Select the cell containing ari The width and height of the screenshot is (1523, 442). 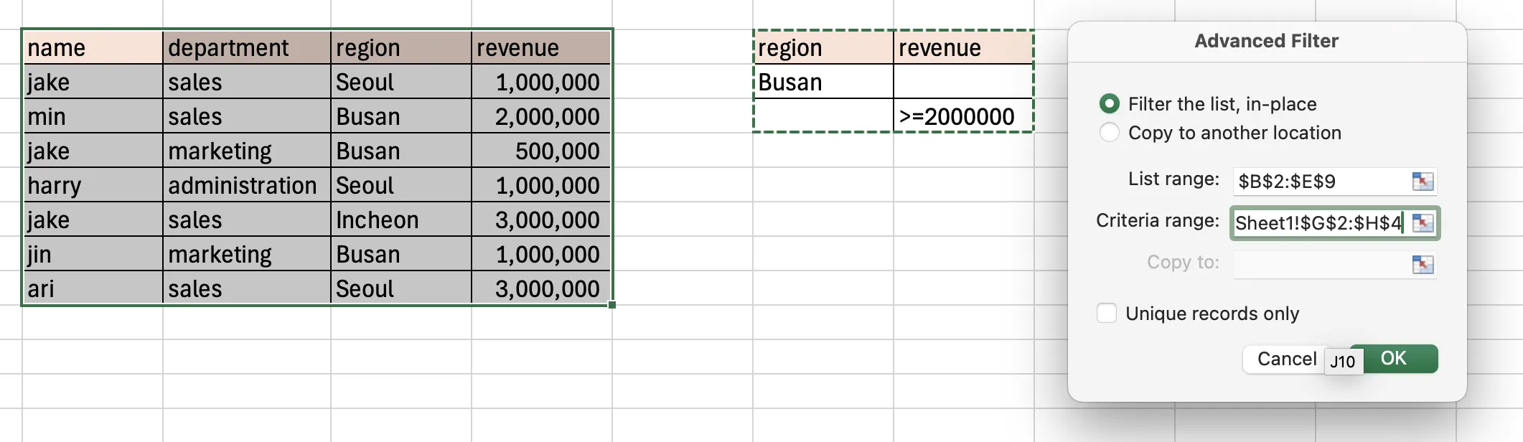[x=93, y=288]
